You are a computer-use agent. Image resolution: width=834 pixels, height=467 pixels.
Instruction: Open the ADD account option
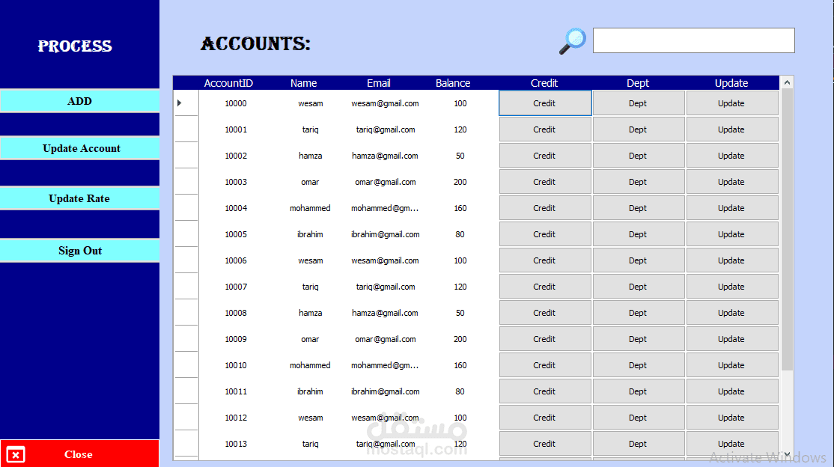[80, 101]
